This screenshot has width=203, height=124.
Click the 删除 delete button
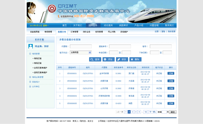[135, 59]
